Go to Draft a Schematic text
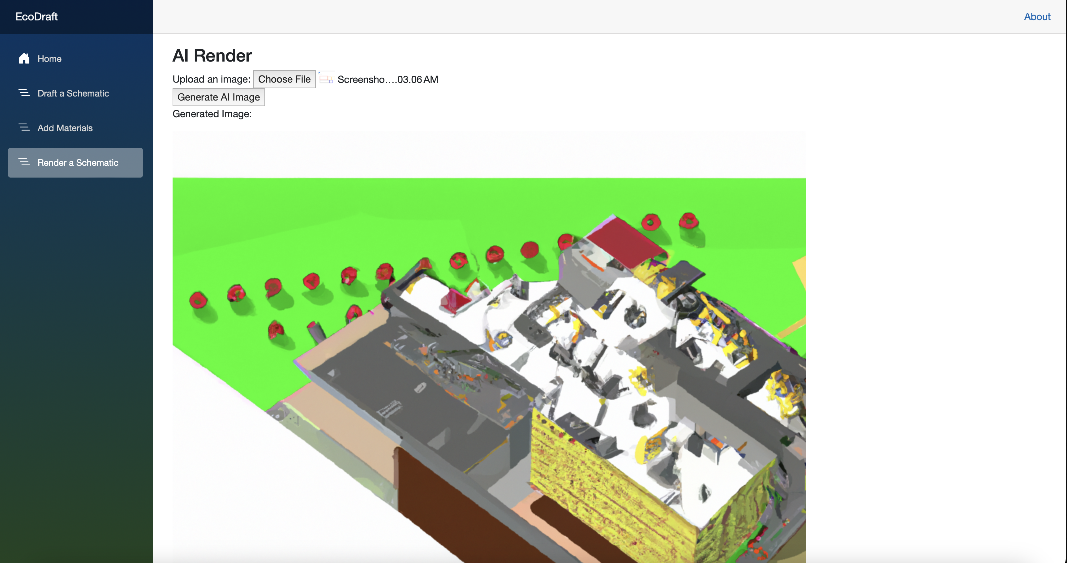Image resolution: width=1067 pixels, height=563 pixels. (73, 93)
